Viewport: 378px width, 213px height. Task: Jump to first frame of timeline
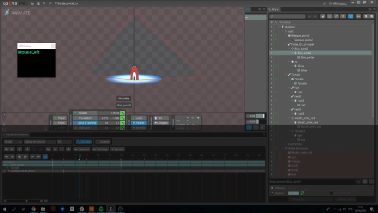[x=6, y=157]
